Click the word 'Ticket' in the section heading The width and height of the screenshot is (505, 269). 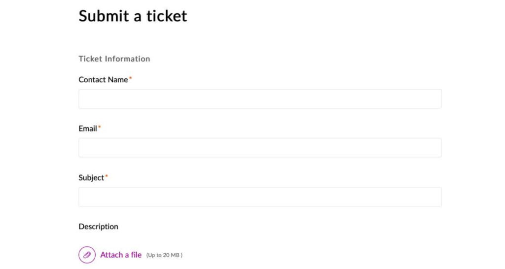pos(90,59)
